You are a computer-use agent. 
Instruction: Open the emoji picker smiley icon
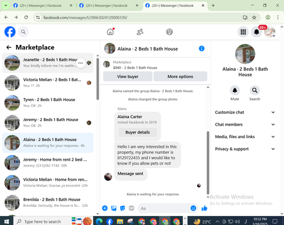193,208
